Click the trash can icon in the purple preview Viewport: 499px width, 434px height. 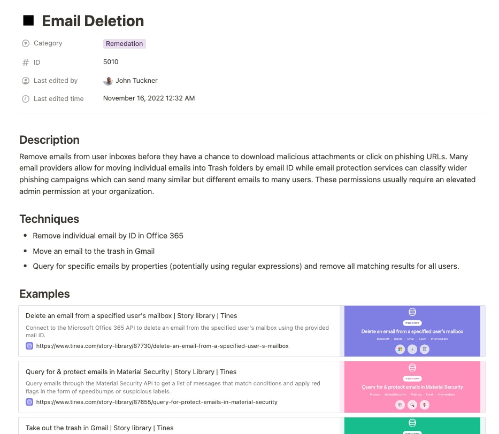tap(425, 349)
